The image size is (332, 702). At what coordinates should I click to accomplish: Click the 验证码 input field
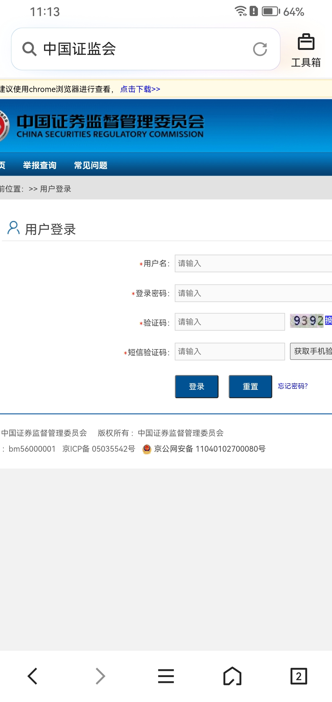(230, 322)
